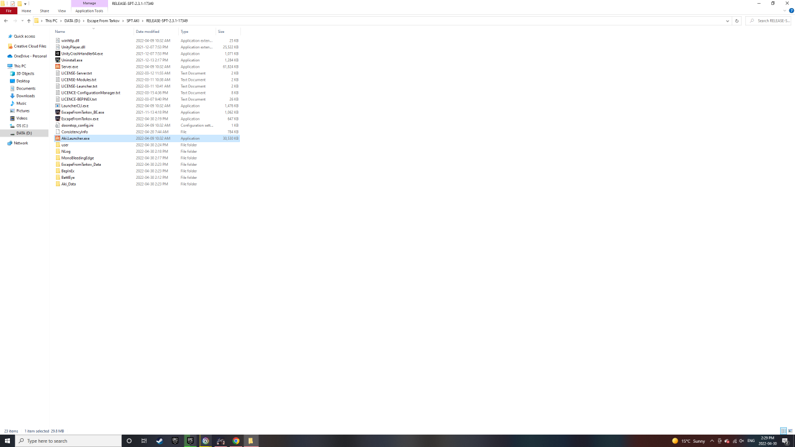795x447 pixels.
Task: Open the Share ribbon tab
Action: [45, 11]
